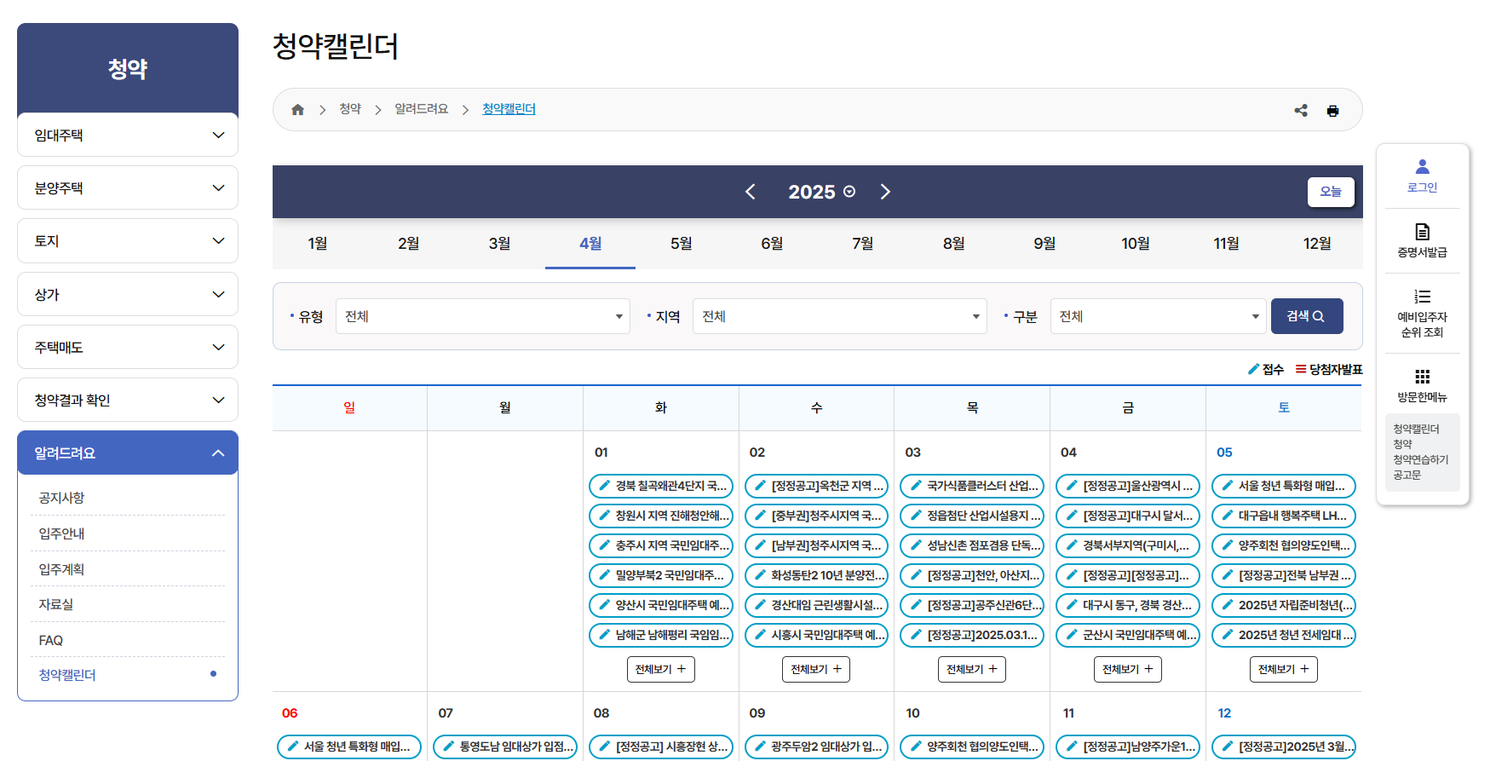Viewport: 1496px width, 761px height.
Task: Click 전체보기 under date 05
Action: pos(1284,669)
